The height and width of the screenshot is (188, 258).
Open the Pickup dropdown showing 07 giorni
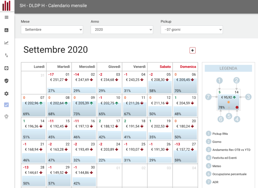click(x=192, y=30)
